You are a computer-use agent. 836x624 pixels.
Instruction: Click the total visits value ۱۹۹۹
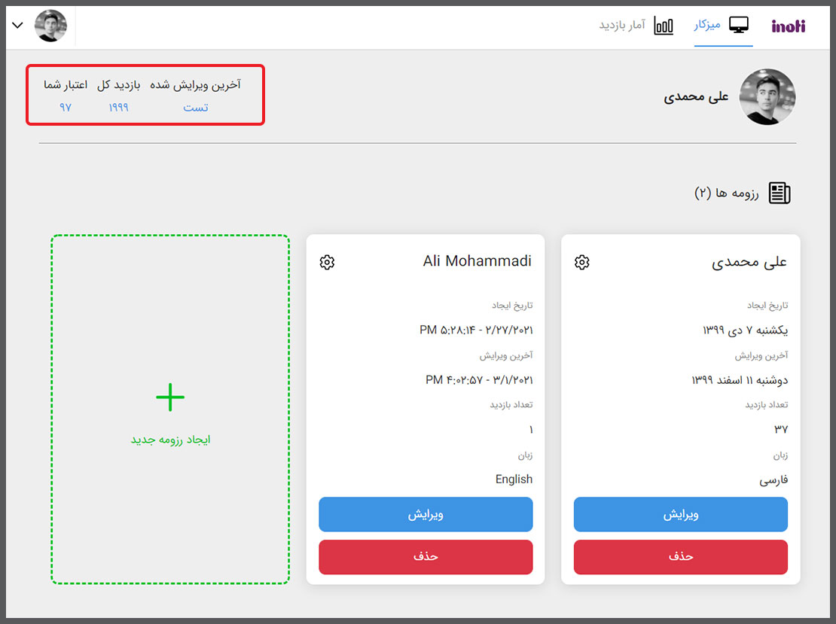pos(118,108)
